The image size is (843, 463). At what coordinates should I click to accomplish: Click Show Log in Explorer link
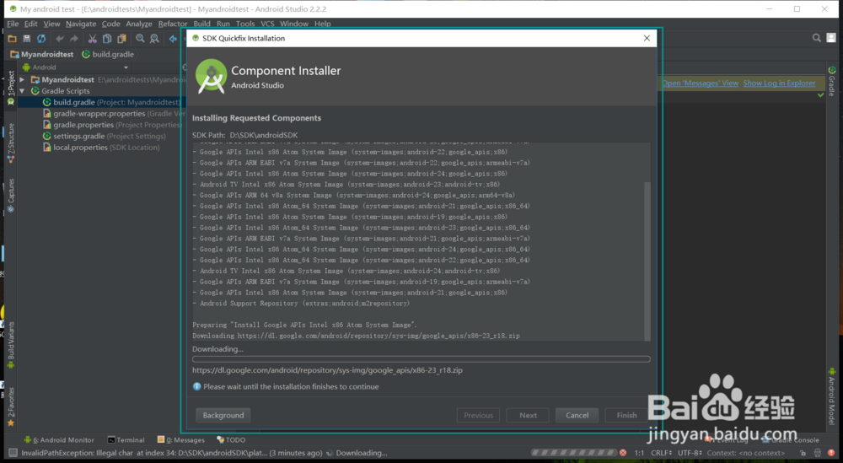pos(779,83)
